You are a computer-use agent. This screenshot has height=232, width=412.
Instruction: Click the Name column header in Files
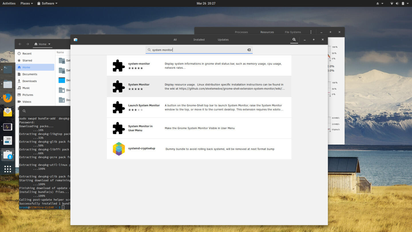pos(60,52)
